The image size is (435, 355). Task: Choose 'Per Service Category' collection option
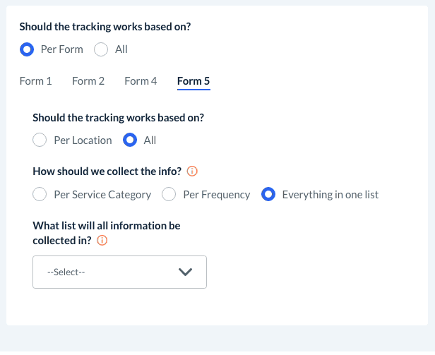point(40,194)
